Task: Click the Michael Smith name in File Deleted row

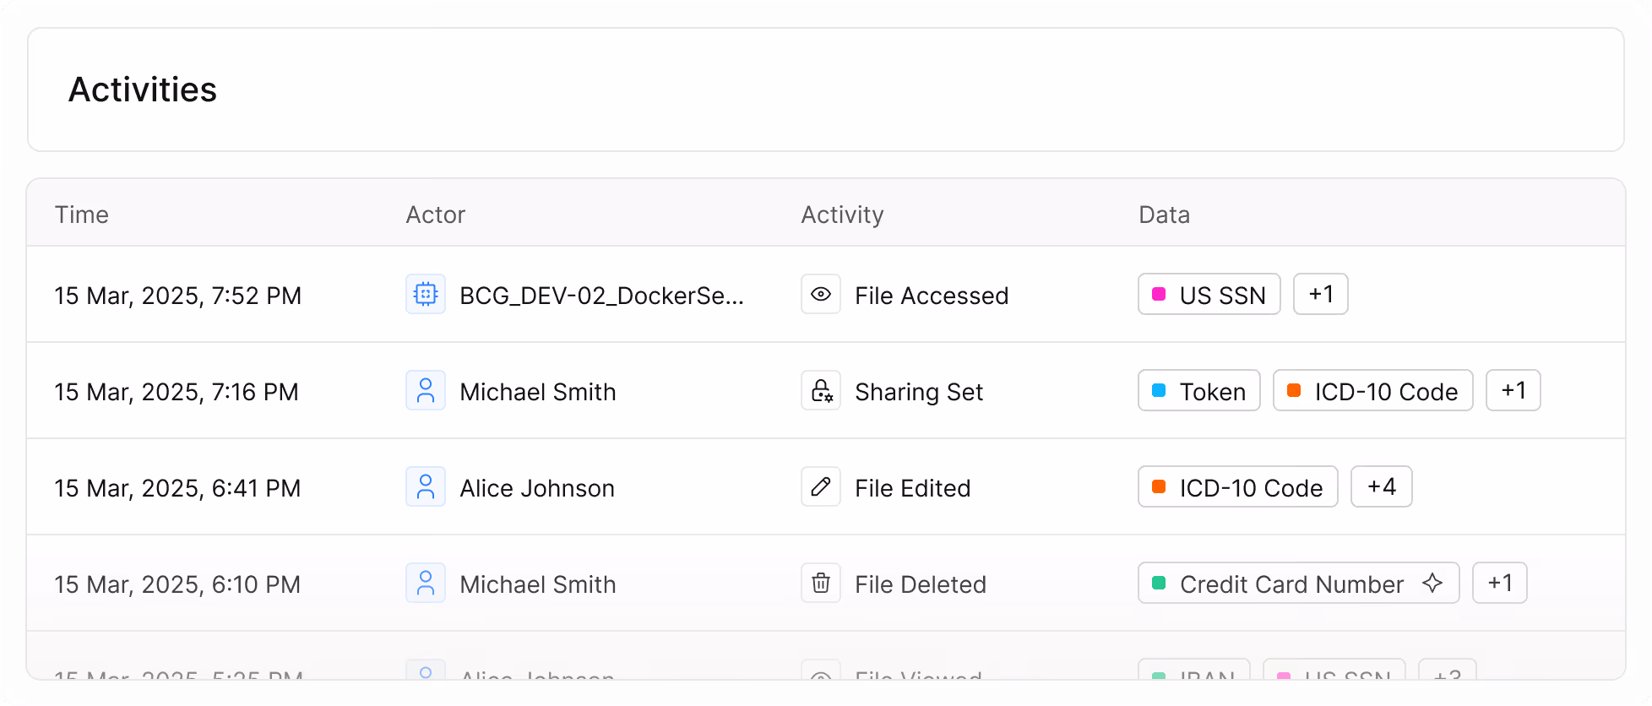Action: point(538,584)
